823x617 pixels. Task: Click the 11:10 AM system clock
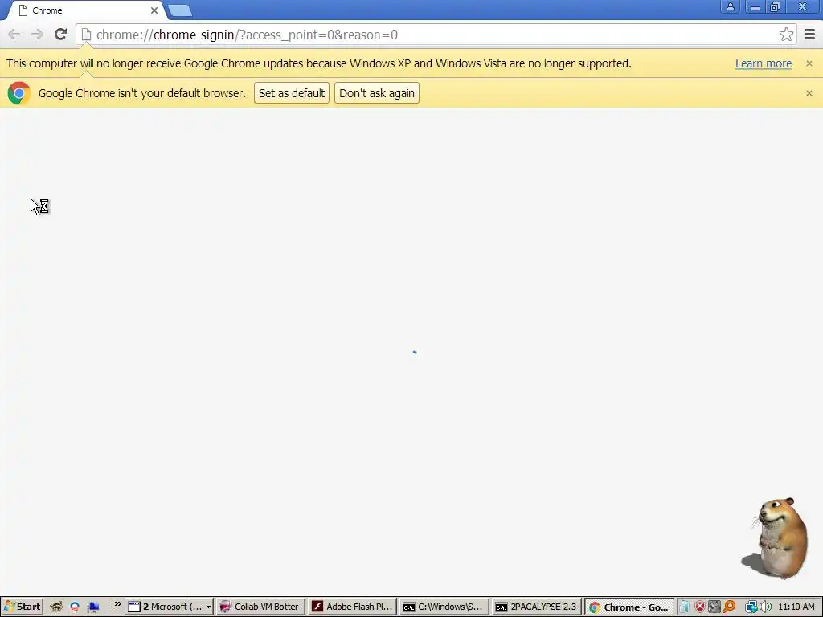point(796,607)
